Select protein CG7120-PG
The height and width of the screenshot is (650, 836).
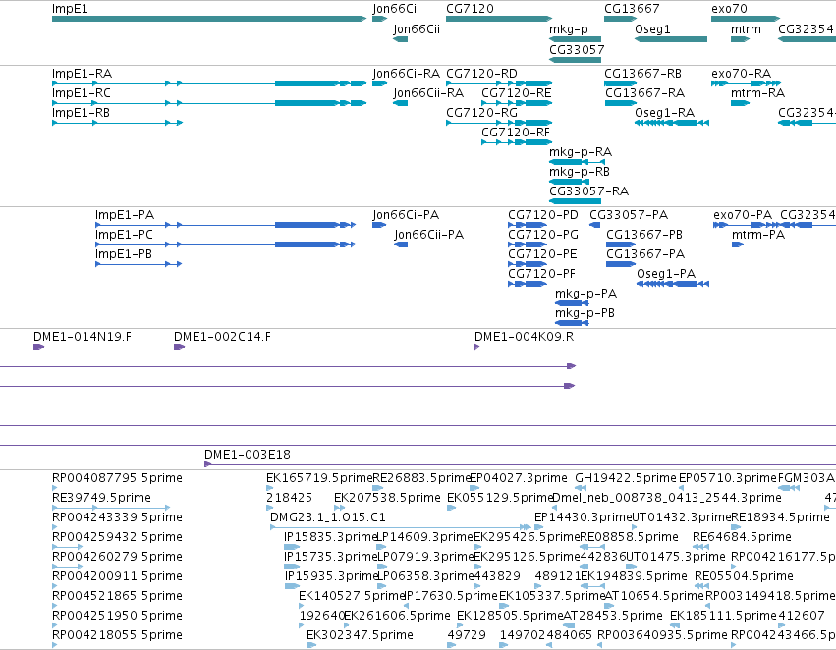click(528, 244)
